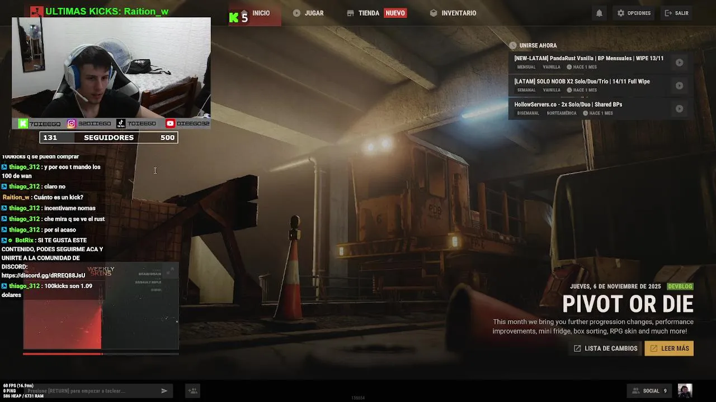This screenshot has width=716, height=402.
Task: Select the HollowServers.co 2x Solo/Duo entry
Action: pos(601,108)
